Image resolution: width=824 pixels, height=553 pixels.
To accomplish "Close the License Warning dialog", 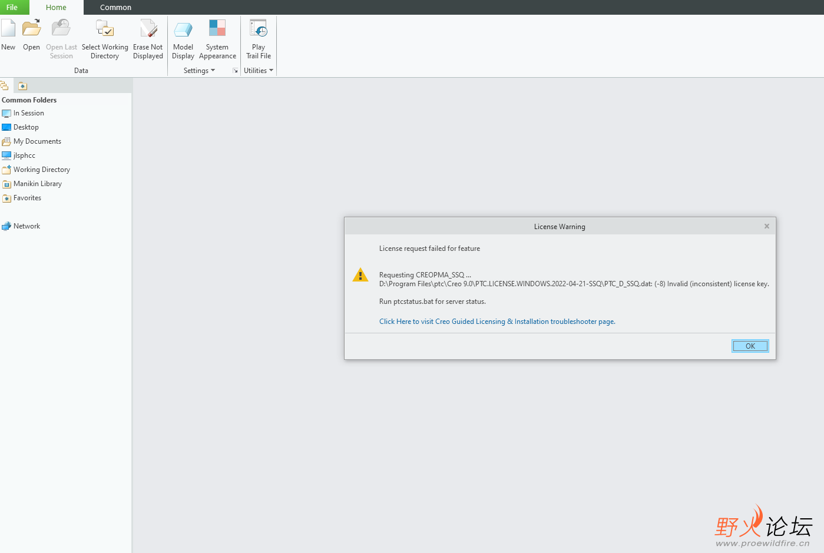I will (767, 226).
